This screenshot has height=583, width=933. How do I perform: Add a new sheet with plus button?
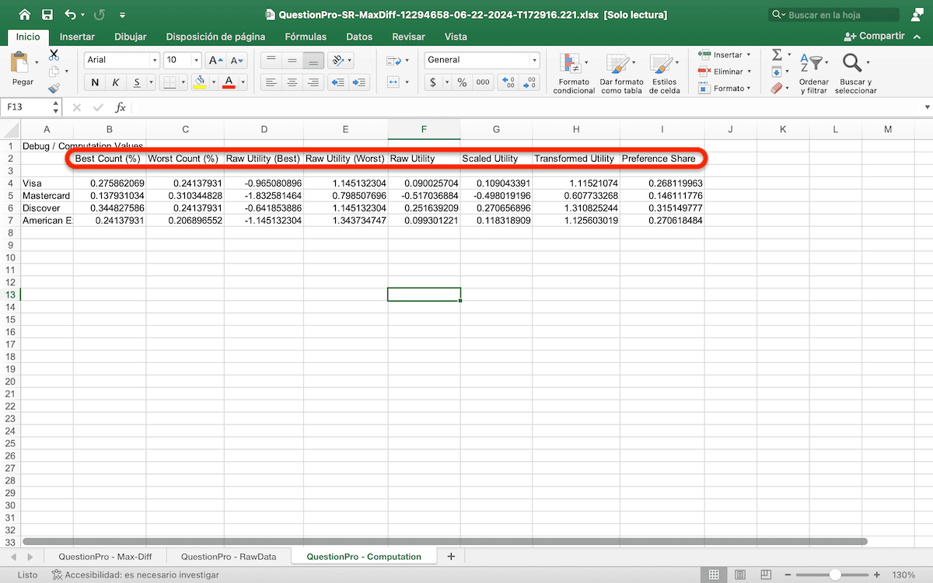click(x=450, y=557)
